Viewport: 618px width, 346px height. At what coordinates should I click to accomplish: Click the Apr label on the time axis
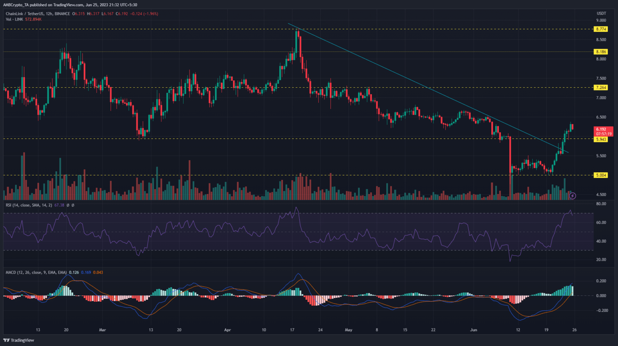pos(227,330)
